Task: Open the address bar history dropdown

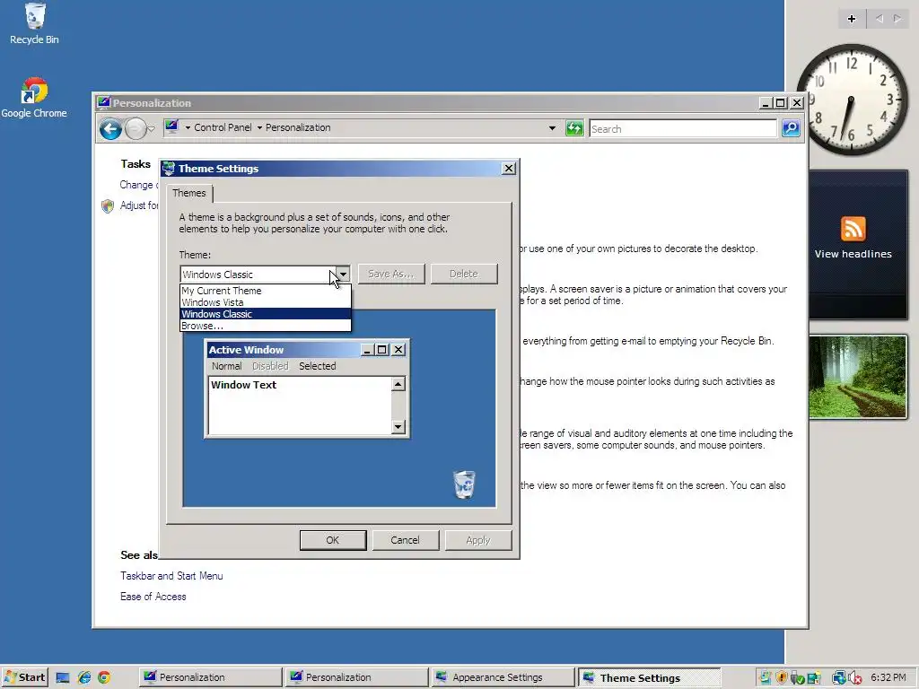Action: [552, 128]
